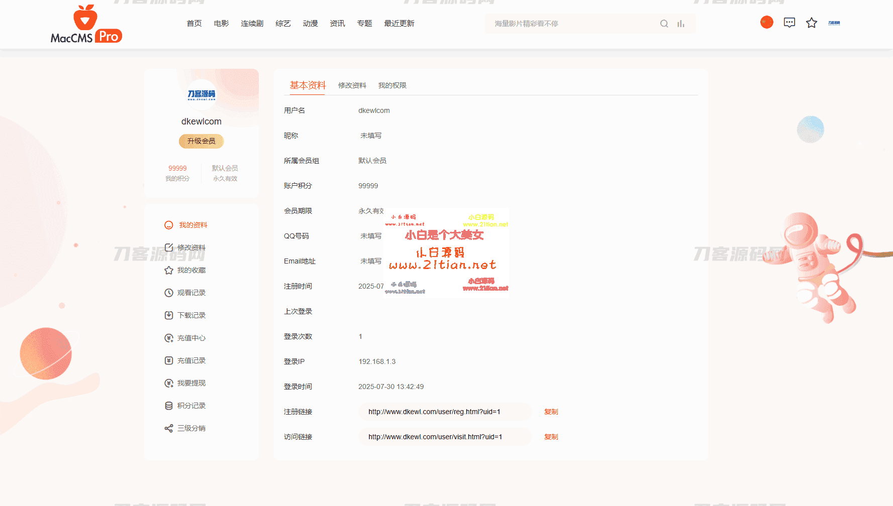
Task: Open 最近更新 from the top menu
Action: 399,23
